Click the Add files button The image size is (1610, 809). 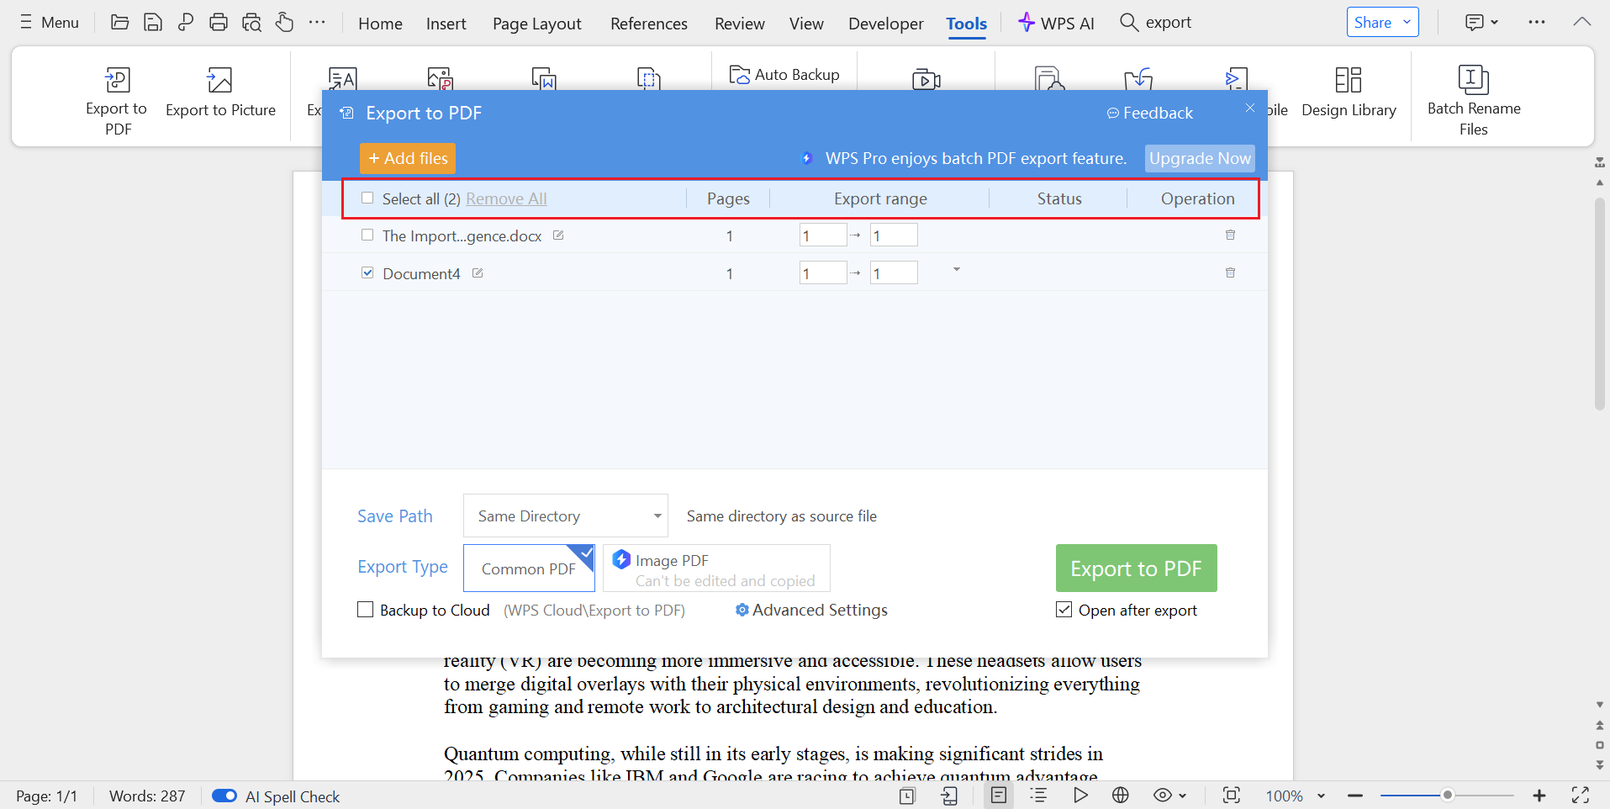pos(408,158)
